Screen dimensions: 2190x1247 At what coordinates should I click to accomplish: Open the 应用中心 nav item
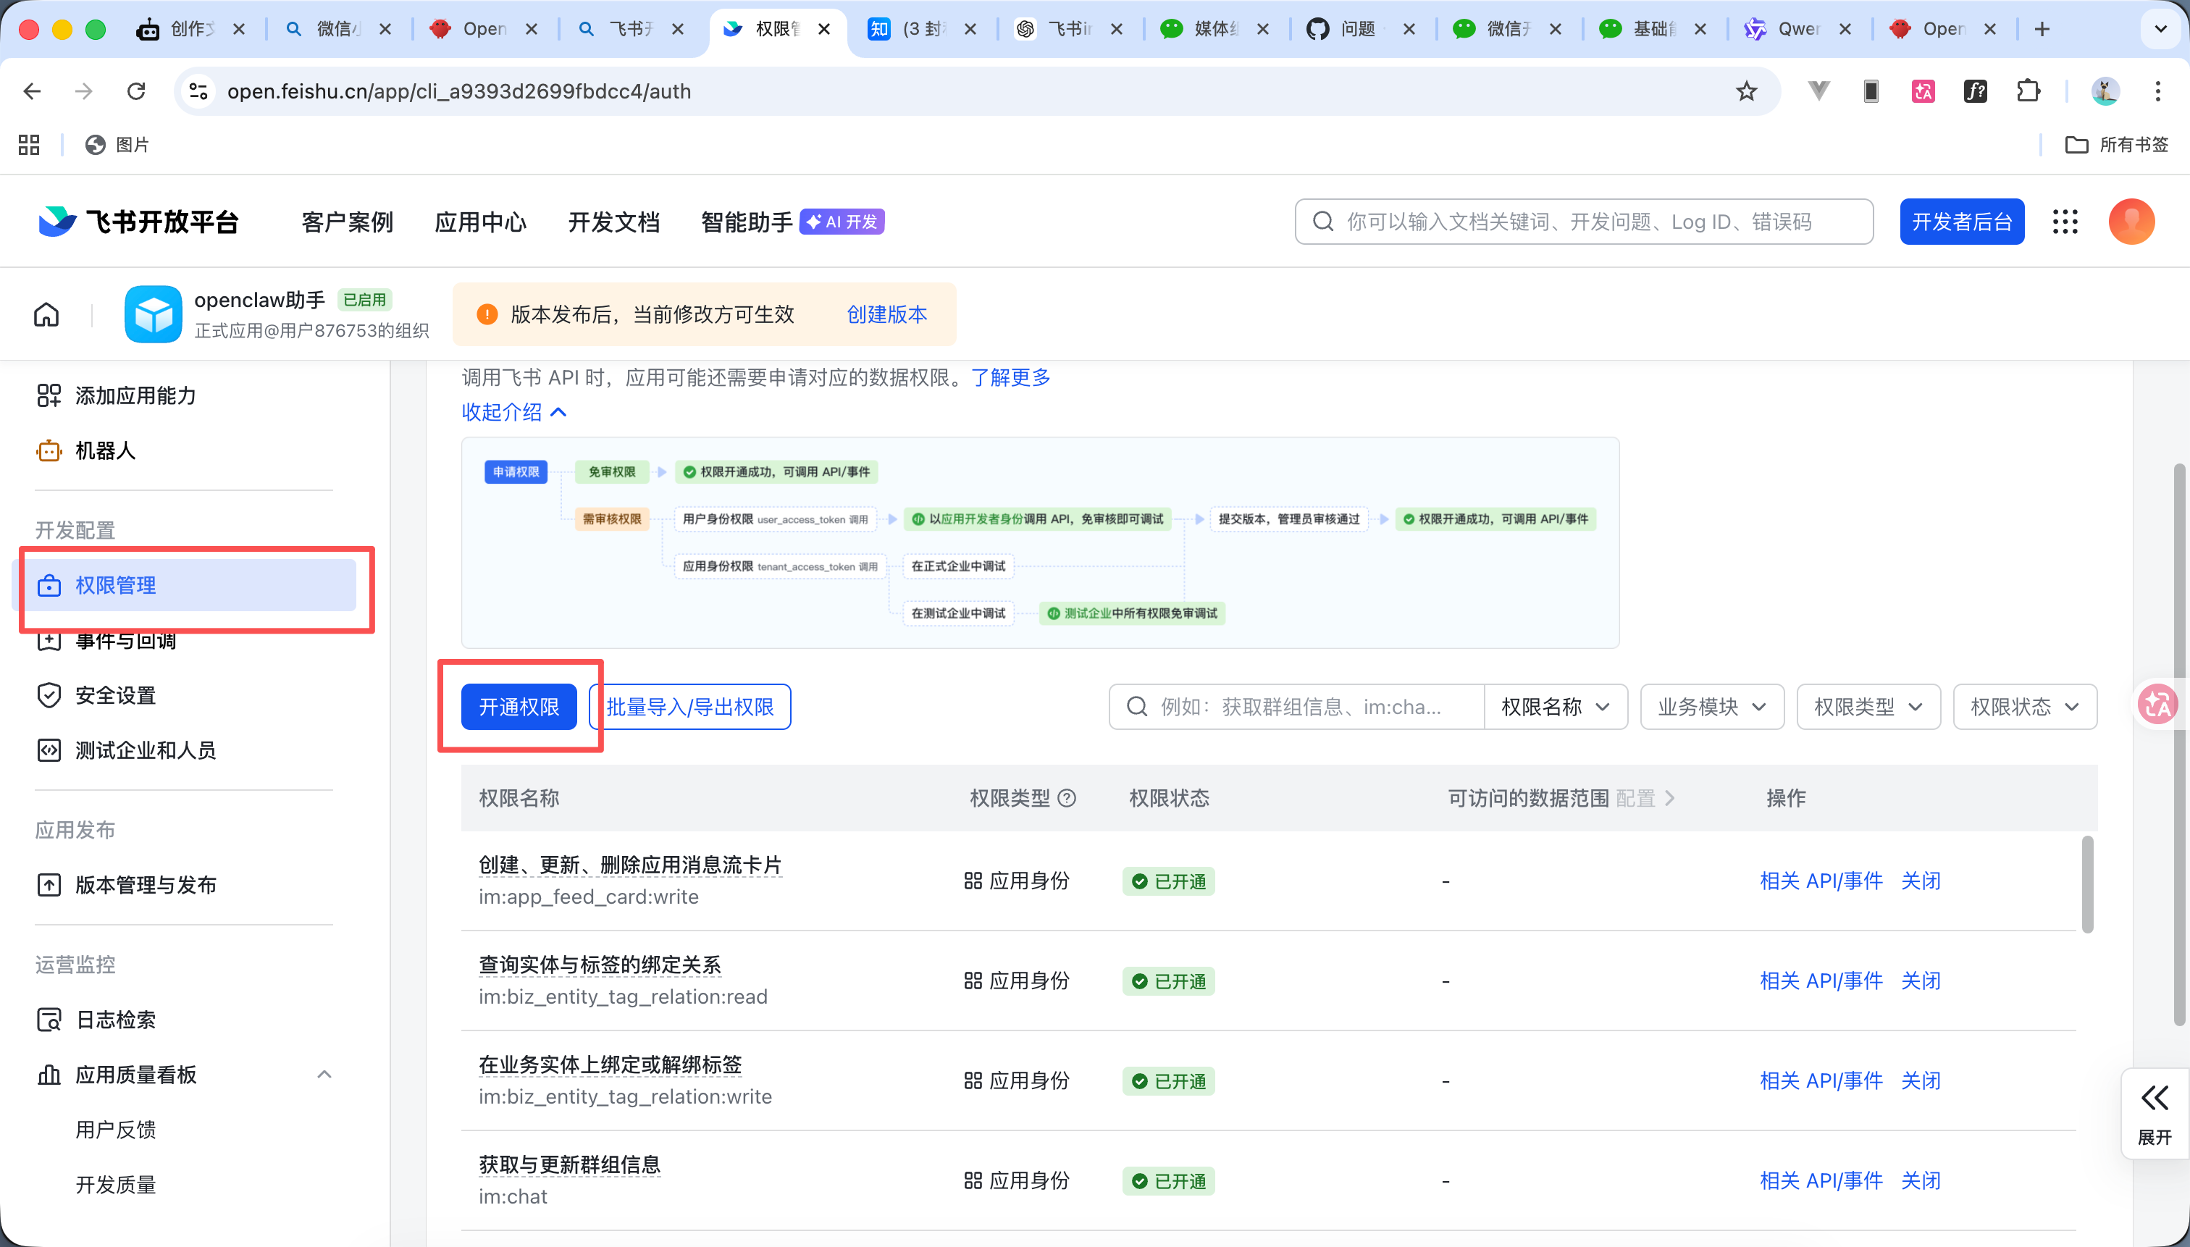tap(480, 221)
